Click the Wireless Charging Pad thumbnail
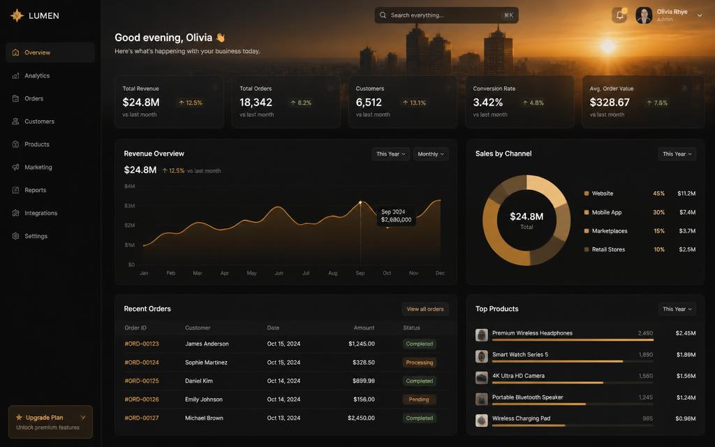This screenshot has width=715, height=447. (x=482, y=420)
